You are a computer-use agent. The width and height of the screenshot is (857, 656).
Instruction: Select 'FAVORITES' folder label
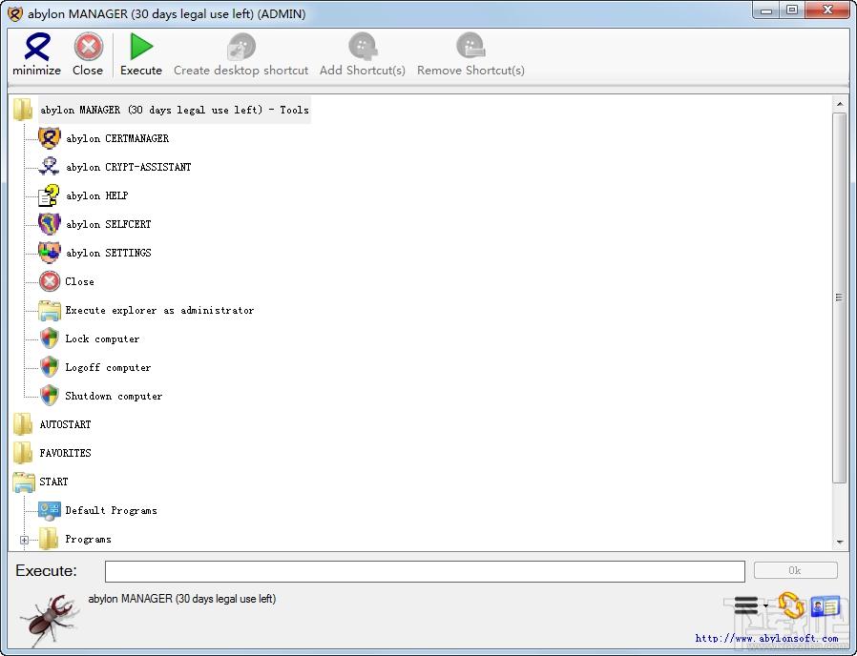pos(65,453)
